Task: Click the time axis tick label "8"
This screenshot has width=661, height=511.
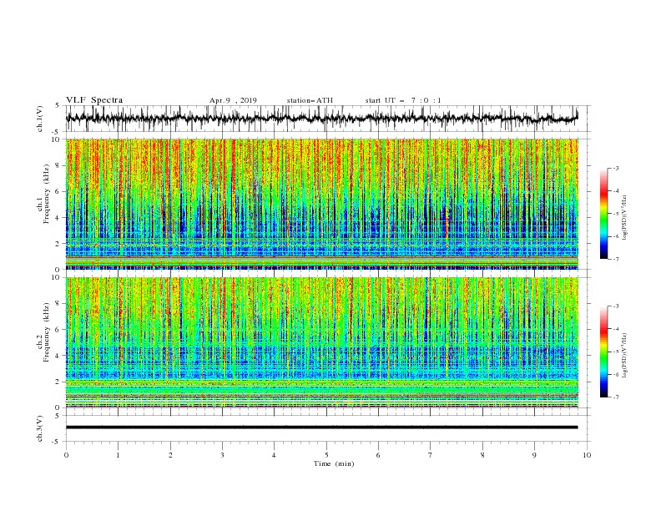Action: [x=482, y=455]
